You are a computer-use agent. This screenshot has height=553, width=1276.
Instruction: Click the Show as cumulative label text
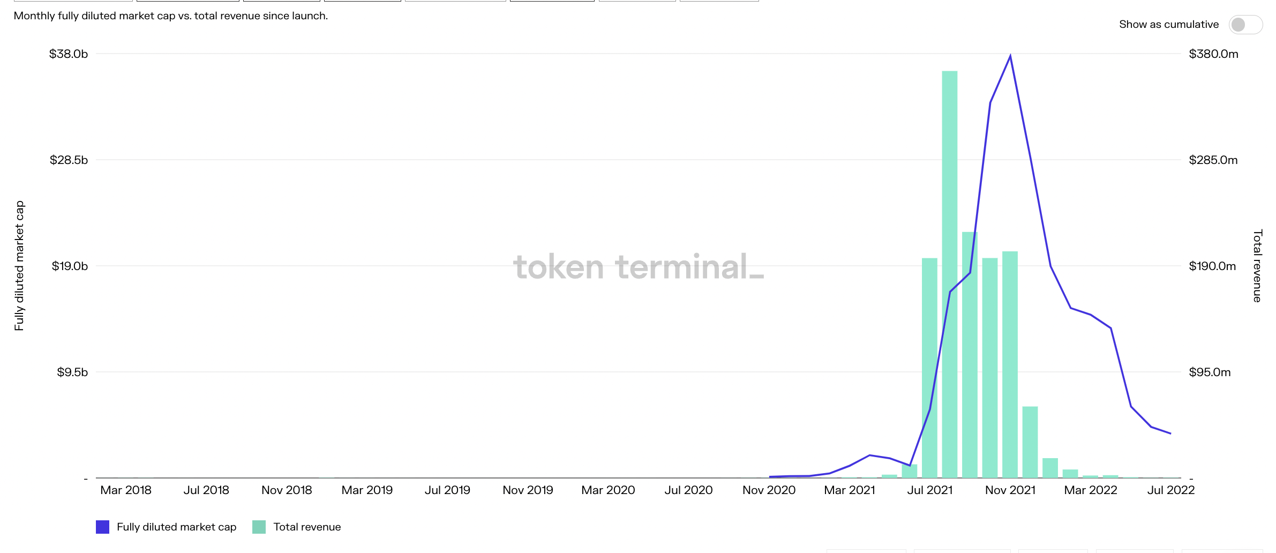(x=1168, y=25)
